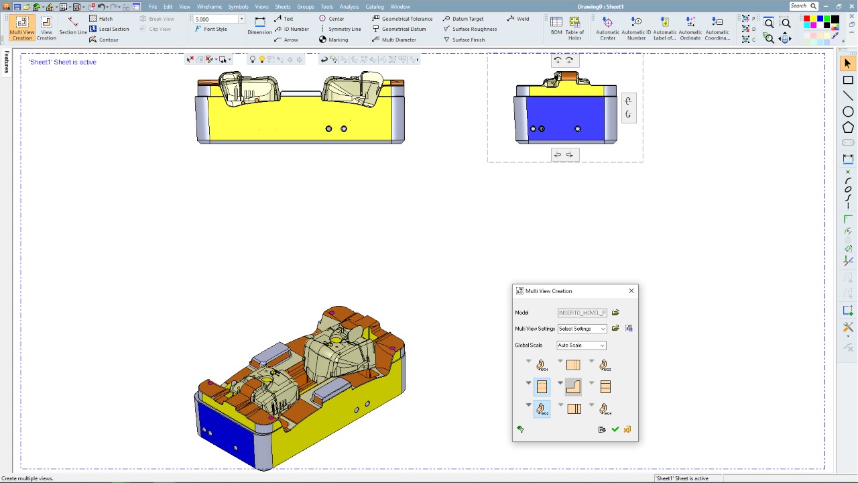Screen dimensions: 858x483
Task: Run the Automatic Label command
Action: point(665,29)
